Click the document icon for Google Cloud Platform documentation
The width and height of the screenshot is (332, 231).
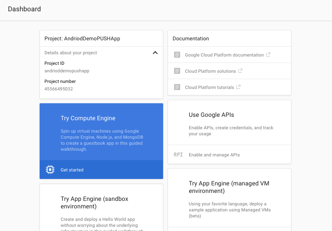(x=177, y=55)
